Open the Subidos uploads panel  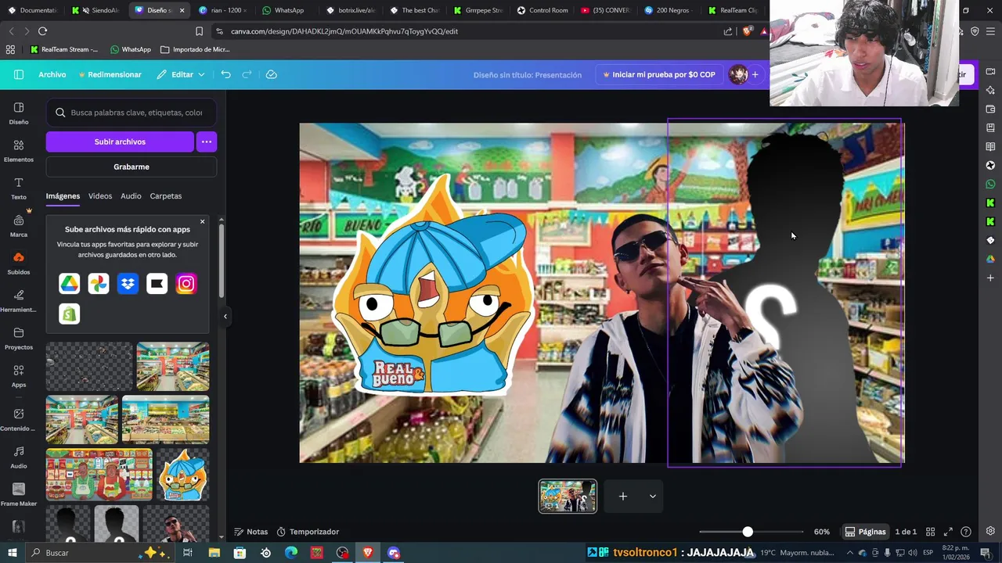(x=19, y=264)
